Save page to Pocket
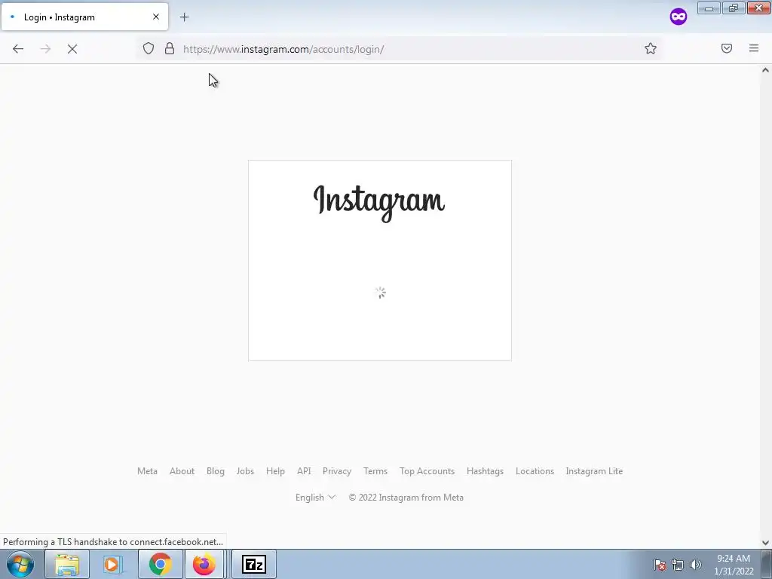Screen dimensions: 772x579 (x=727, y=48)
